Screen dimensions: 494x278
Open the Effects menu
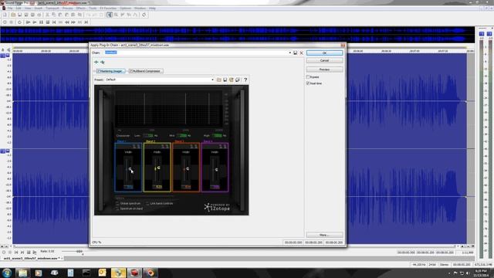[80, 8]
